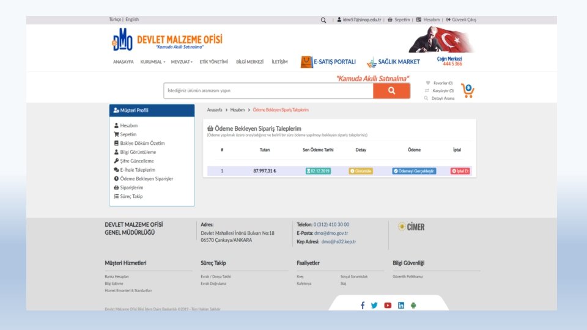Image resolution: width=587 pixels, height=330 pixels.
Task: Open Staj footer link
Action: [x=343, y=284]
